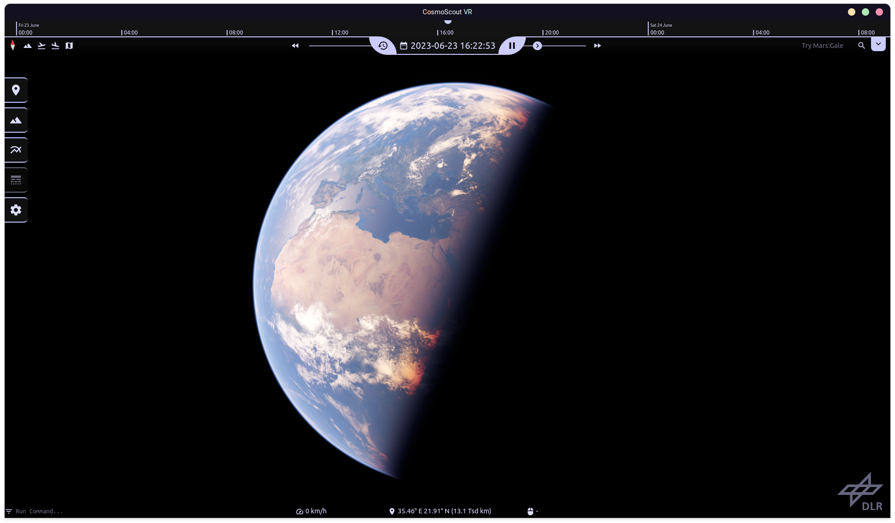
Task: Click the Try Mars:Gale search field
Action: (x=822, y=46)
